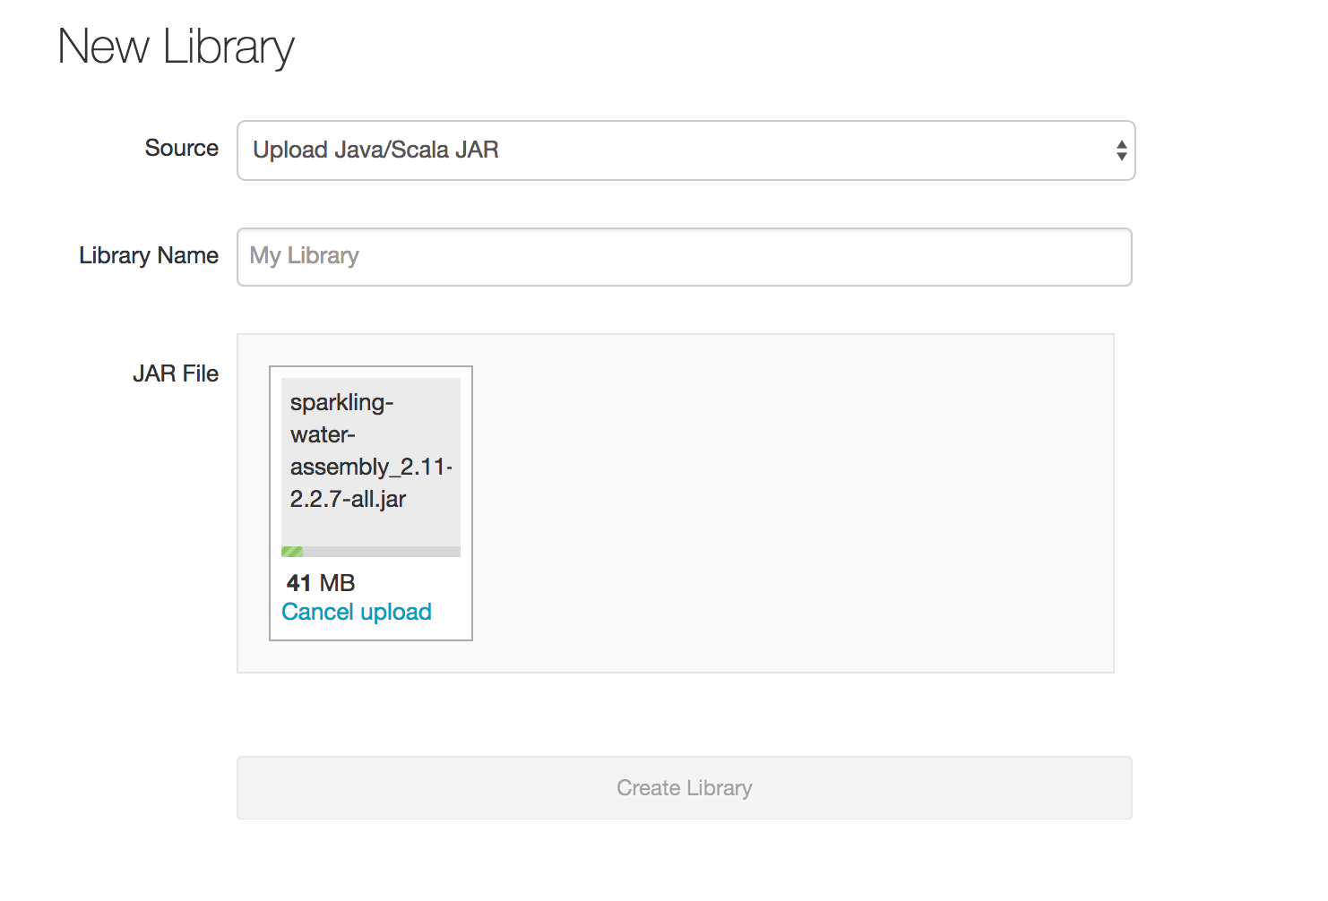This screenshot has height=901, width=1328.
Task: Click the unfilled gray part of the progress bar
Action: click(385, 552)
